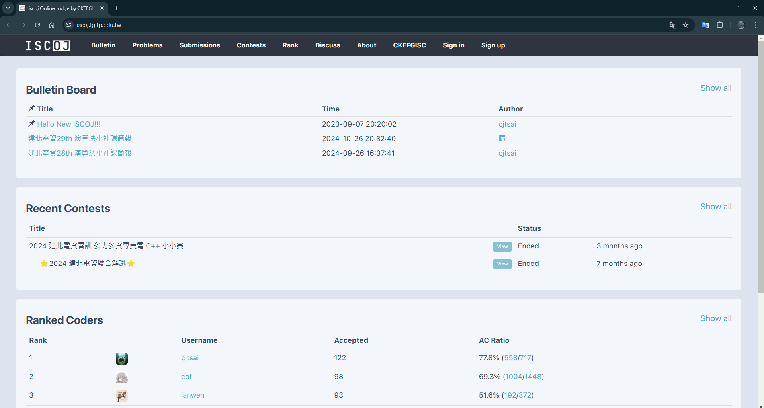Open Discuss section
764x408 pixels.
pyautogui.click(x=328, y=45)
